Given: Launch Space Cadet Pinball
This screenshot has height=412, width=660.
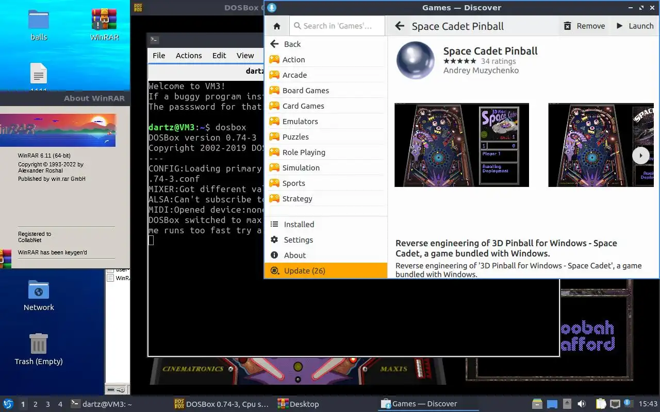Looking at the screenshot, I should click(635, 26).
